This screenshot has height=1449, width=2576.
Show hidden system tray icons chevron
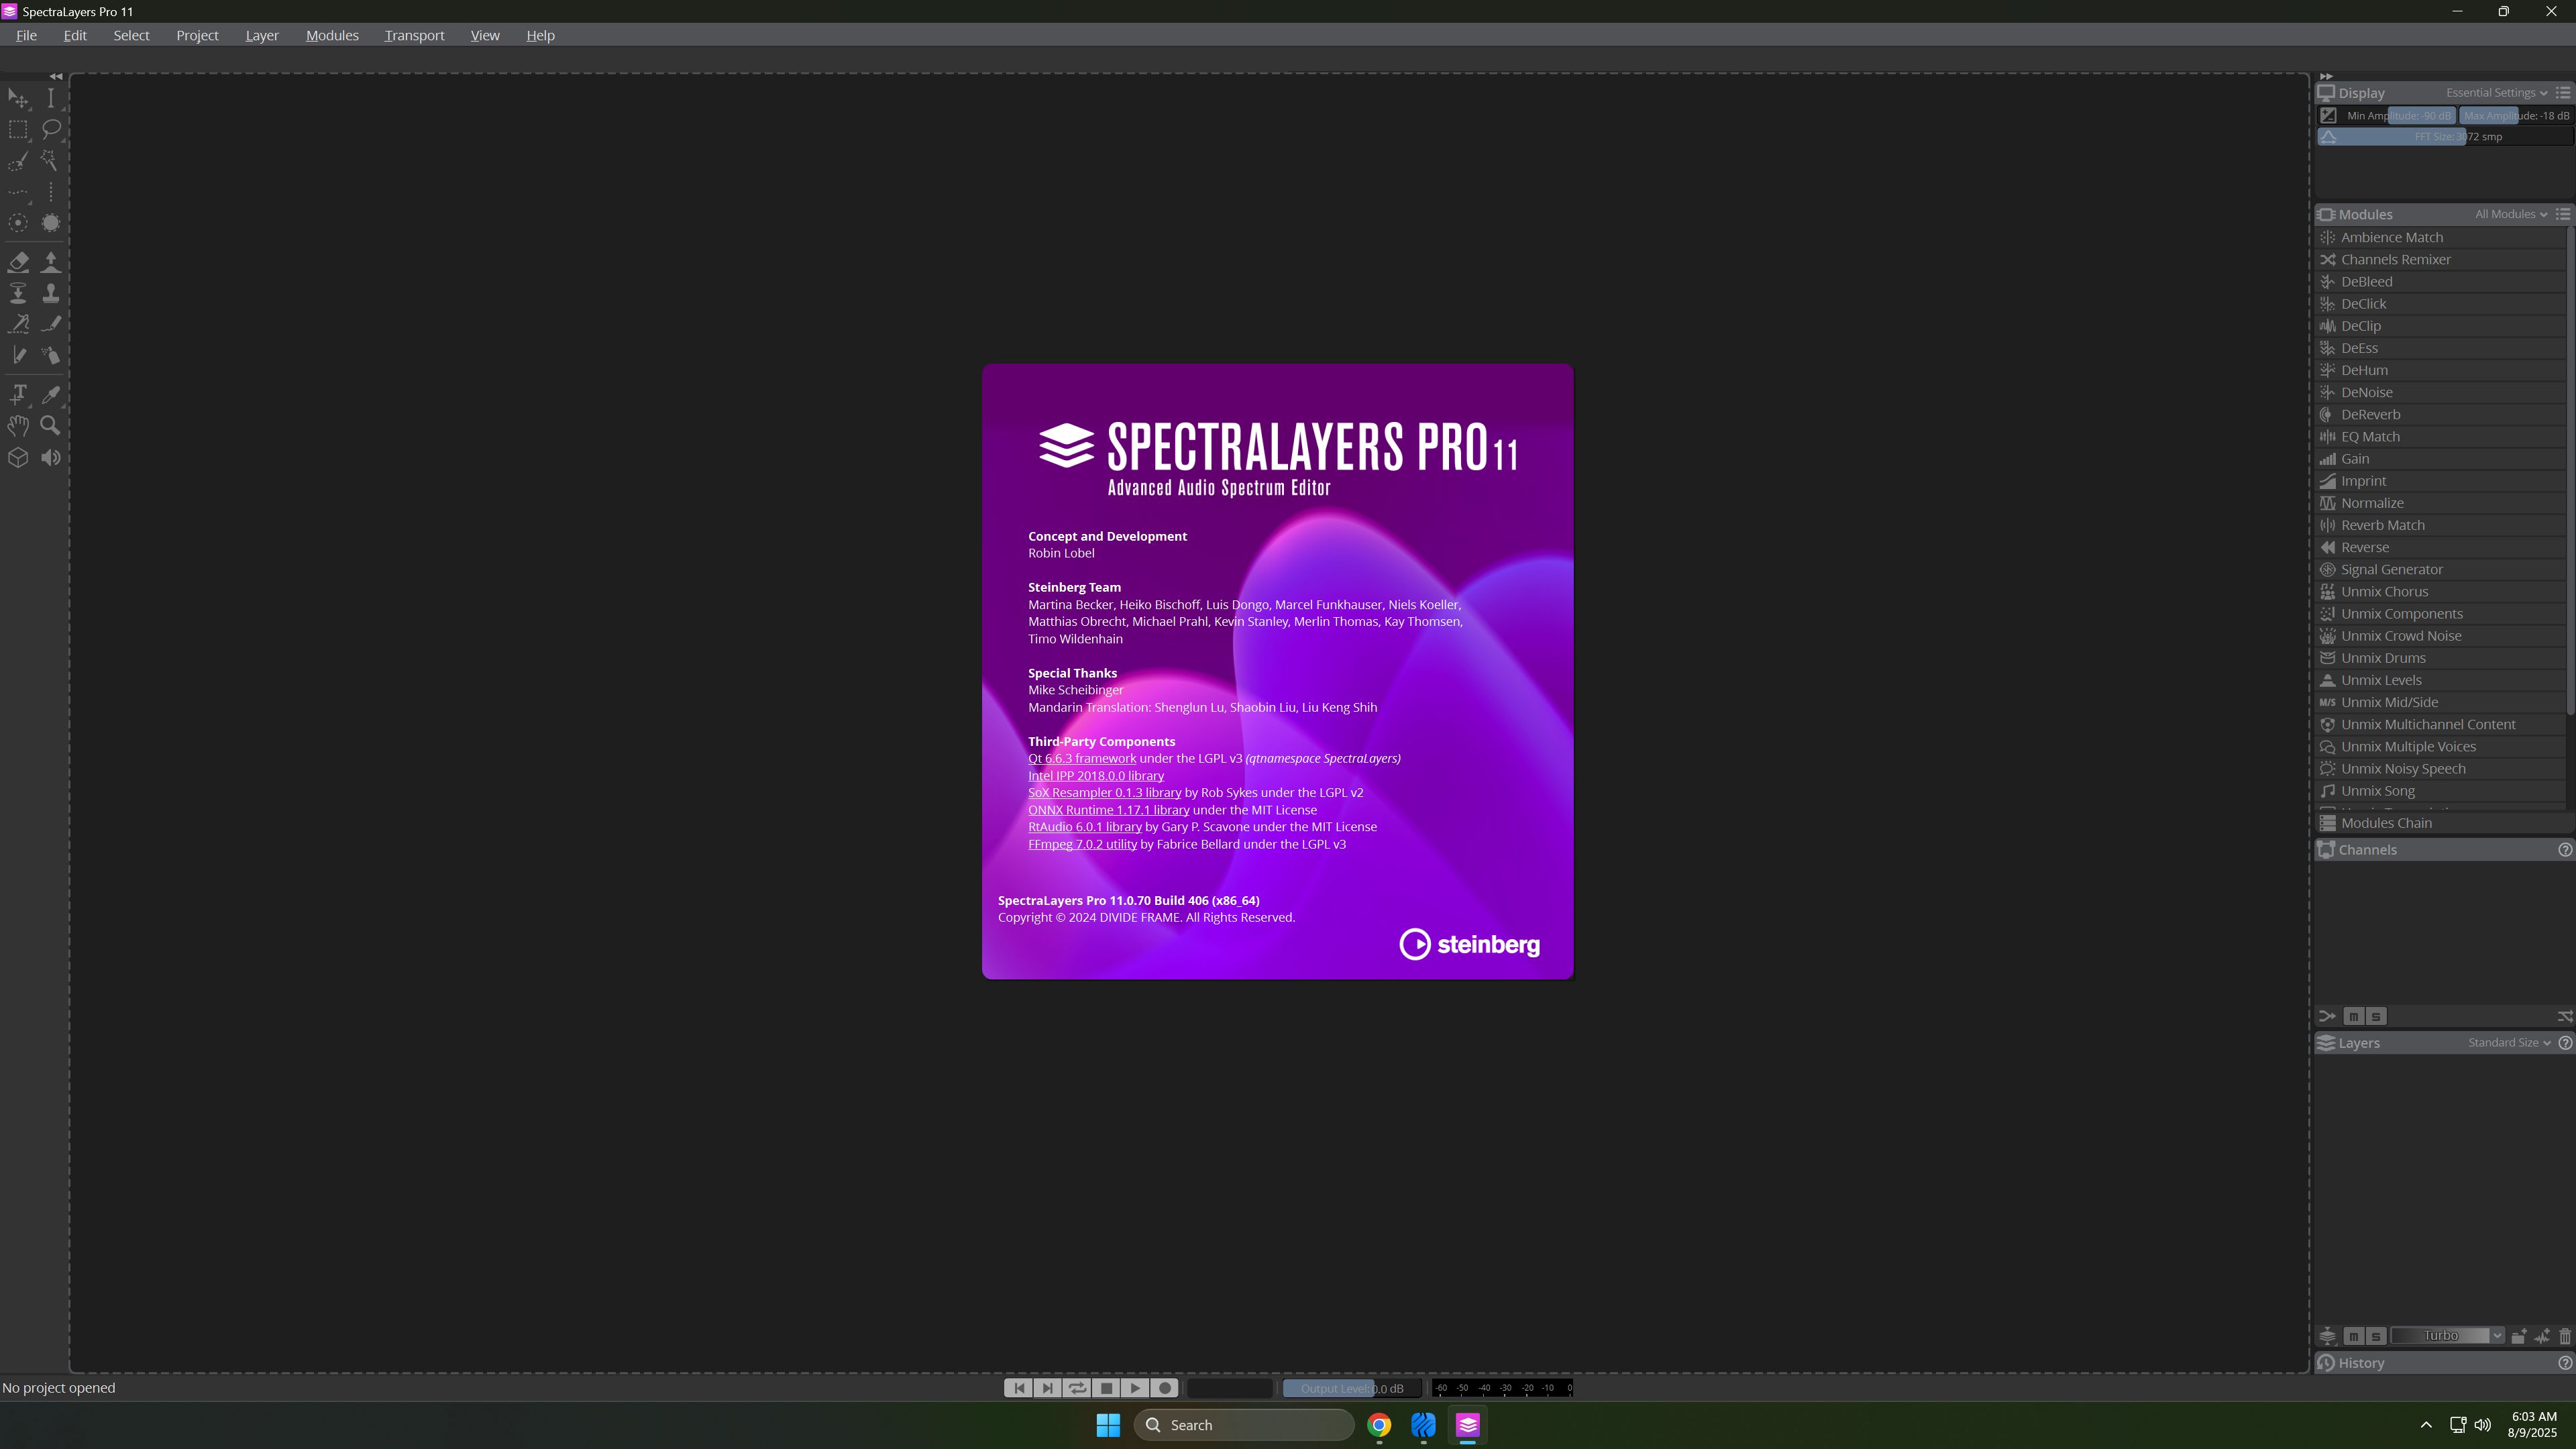(2426, 1425)
